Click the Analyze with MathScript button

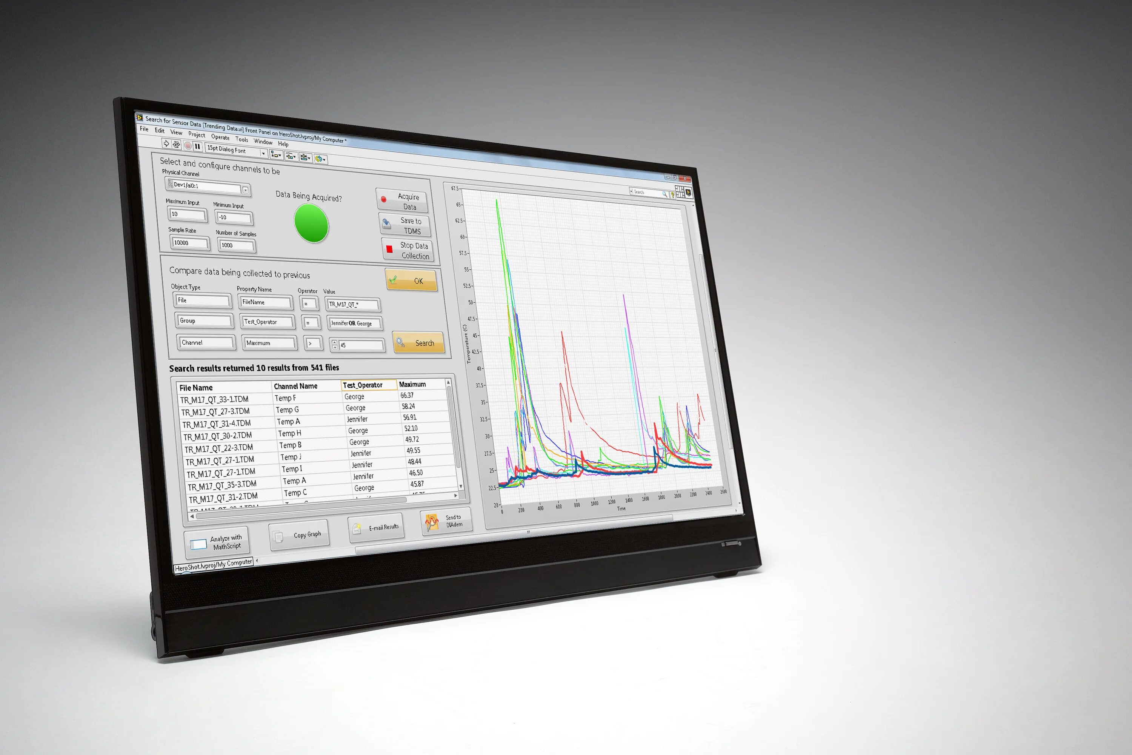coord(217,542)
